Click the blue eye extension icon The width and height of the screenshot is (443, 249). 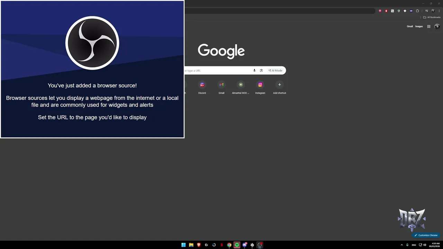point(411,11)
